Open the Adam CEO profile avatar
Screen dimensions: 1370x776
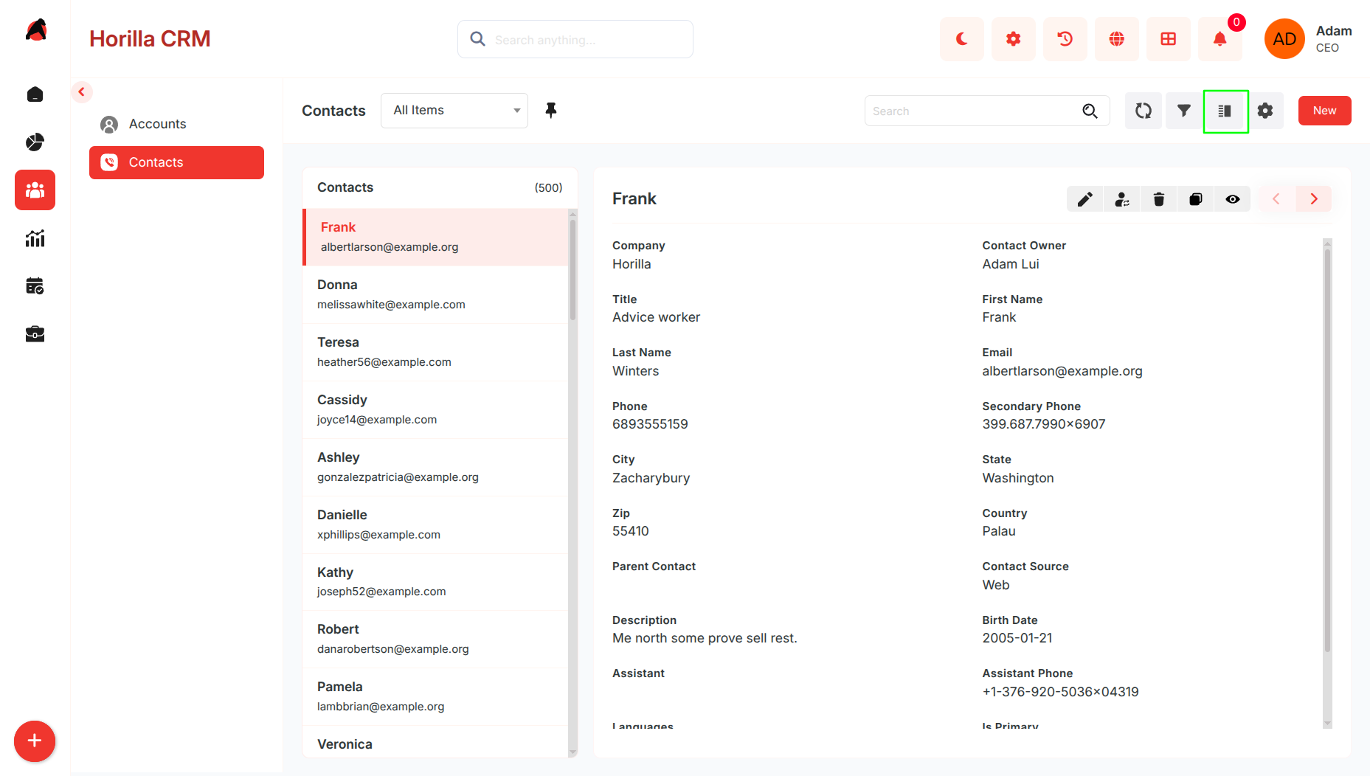tap(1284, 39)
